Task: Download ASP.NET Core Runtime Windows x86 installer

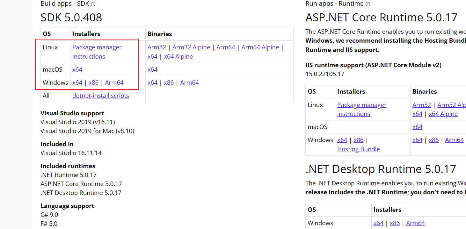Action: click(x=358, y=140)
